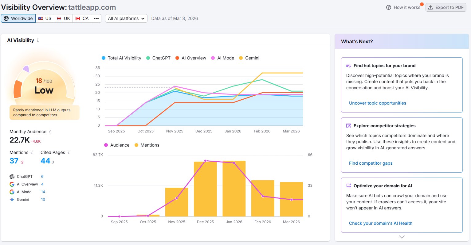The width and height of the screenshot is (471, 245).
Task: Click the Cited Pages count 44
Action: point(45,161)
